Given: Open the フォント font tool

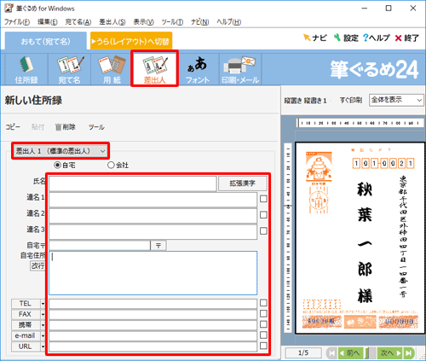Looking at the screenshot, I should 198,69.
